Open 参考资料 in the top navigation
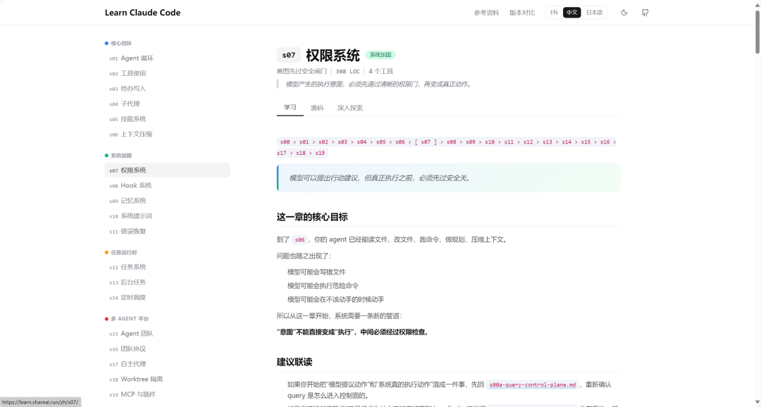The width and height of the screenshot is (761, 407). click(x=485, y=12)
